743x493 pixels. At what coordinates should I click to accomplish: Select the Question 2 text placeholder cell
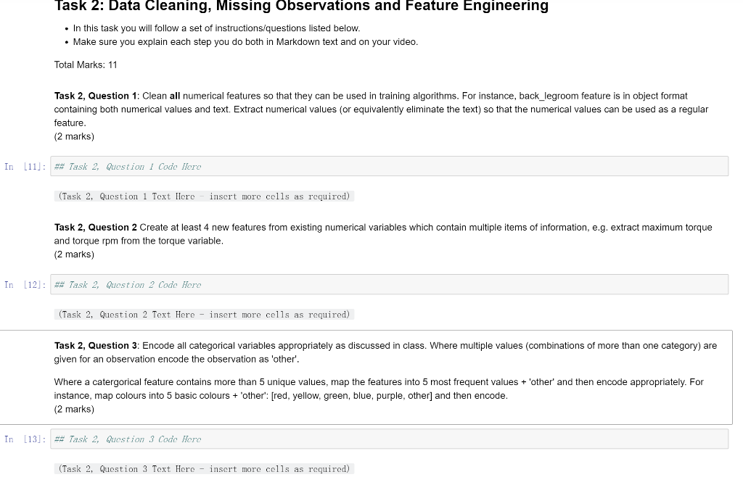(x=205, y=314)
